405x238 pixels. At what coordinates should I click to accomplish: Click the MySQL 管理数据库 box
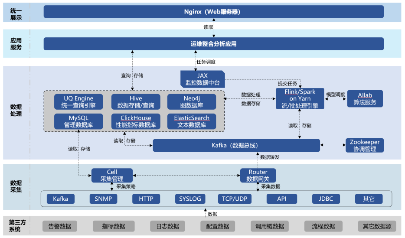78,121
